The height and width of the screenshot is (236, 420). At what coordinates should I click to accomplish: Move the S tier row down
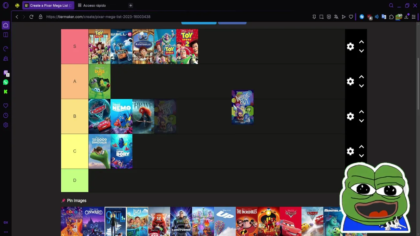[361, 51]
